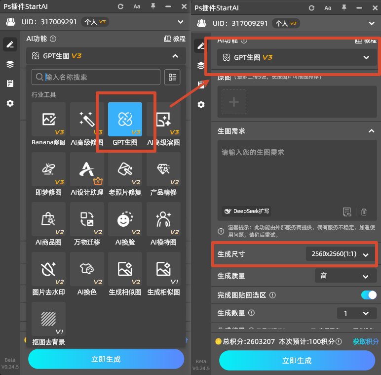381x375 pixels.
Task: Open the saved records sidebar icon in left panel
Action: [10, 83]
